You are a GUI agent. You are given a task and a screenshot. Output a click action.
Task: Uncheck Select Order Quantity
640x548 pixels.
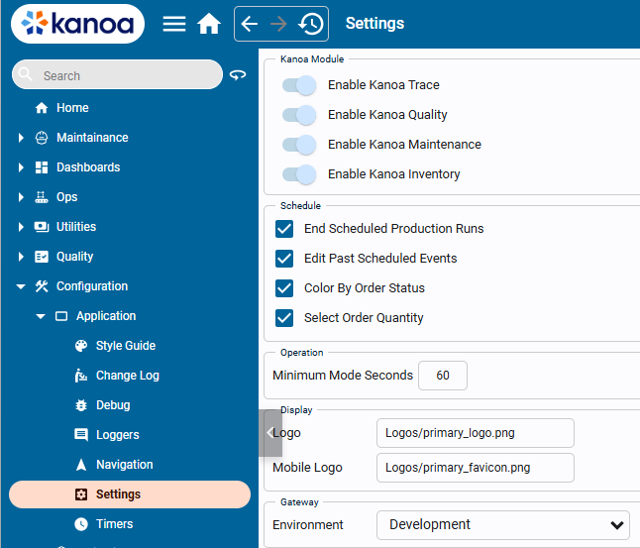click(x=284, y=318)
